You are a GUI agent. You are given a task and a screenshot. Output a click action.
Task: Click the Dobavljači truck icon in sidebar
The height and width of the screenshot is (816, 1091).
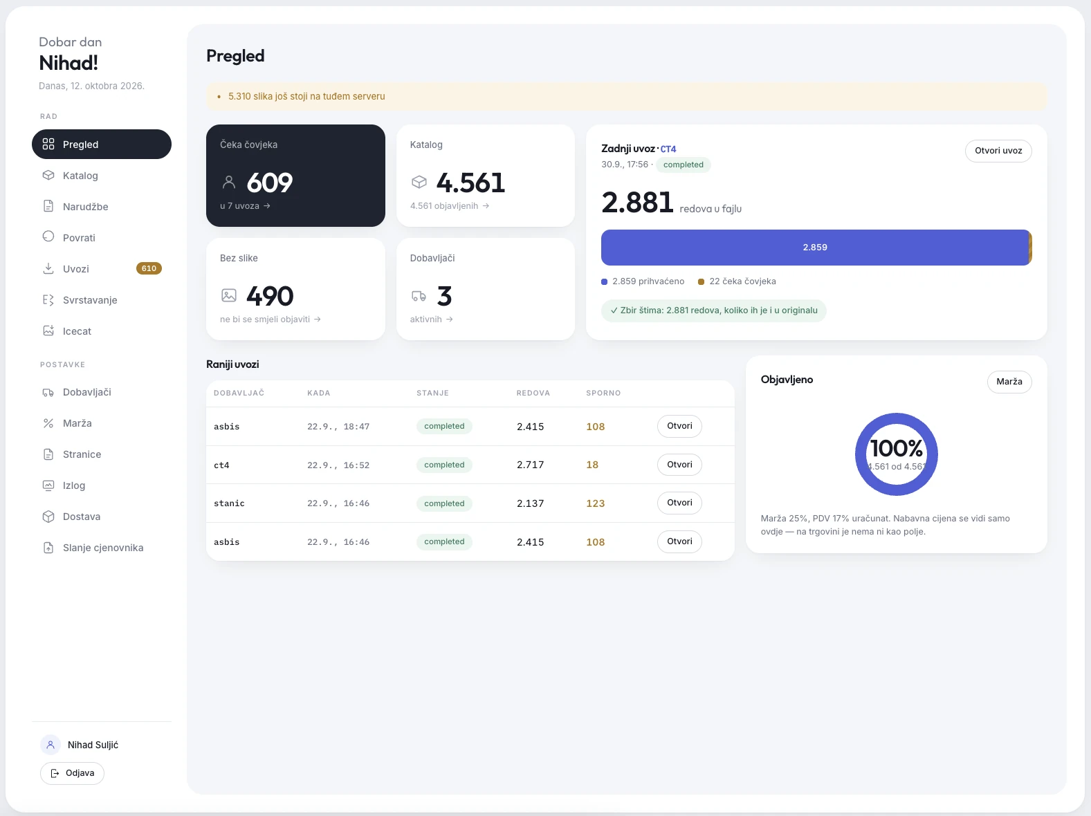tap(48, 392)
